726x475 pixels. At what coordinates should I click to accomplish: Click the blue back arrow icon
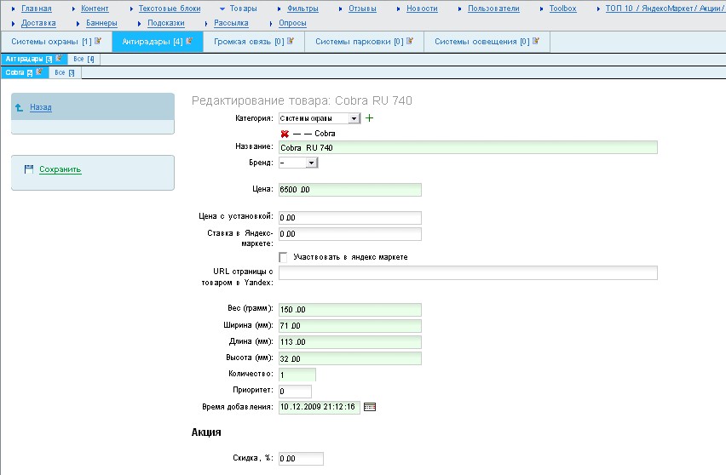coord(19,107)
